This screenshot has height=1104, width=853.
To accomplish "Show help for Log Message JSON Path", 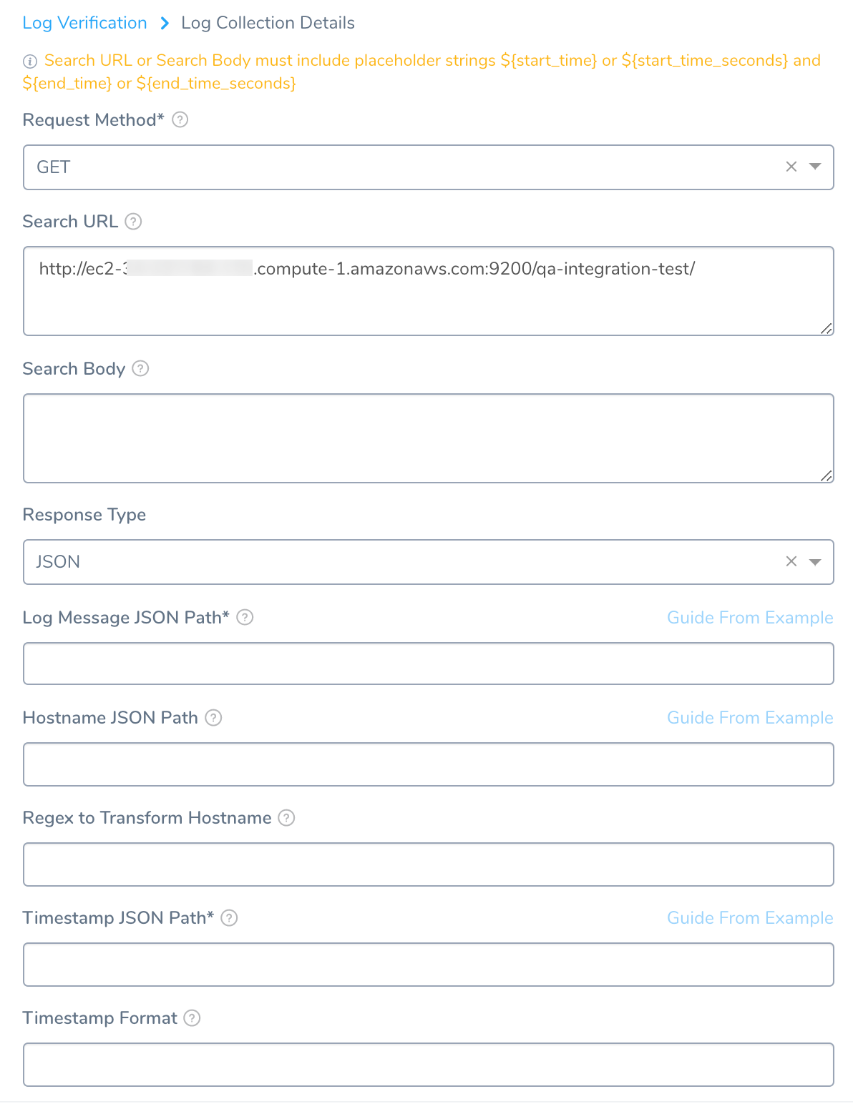I will point(245,617).
